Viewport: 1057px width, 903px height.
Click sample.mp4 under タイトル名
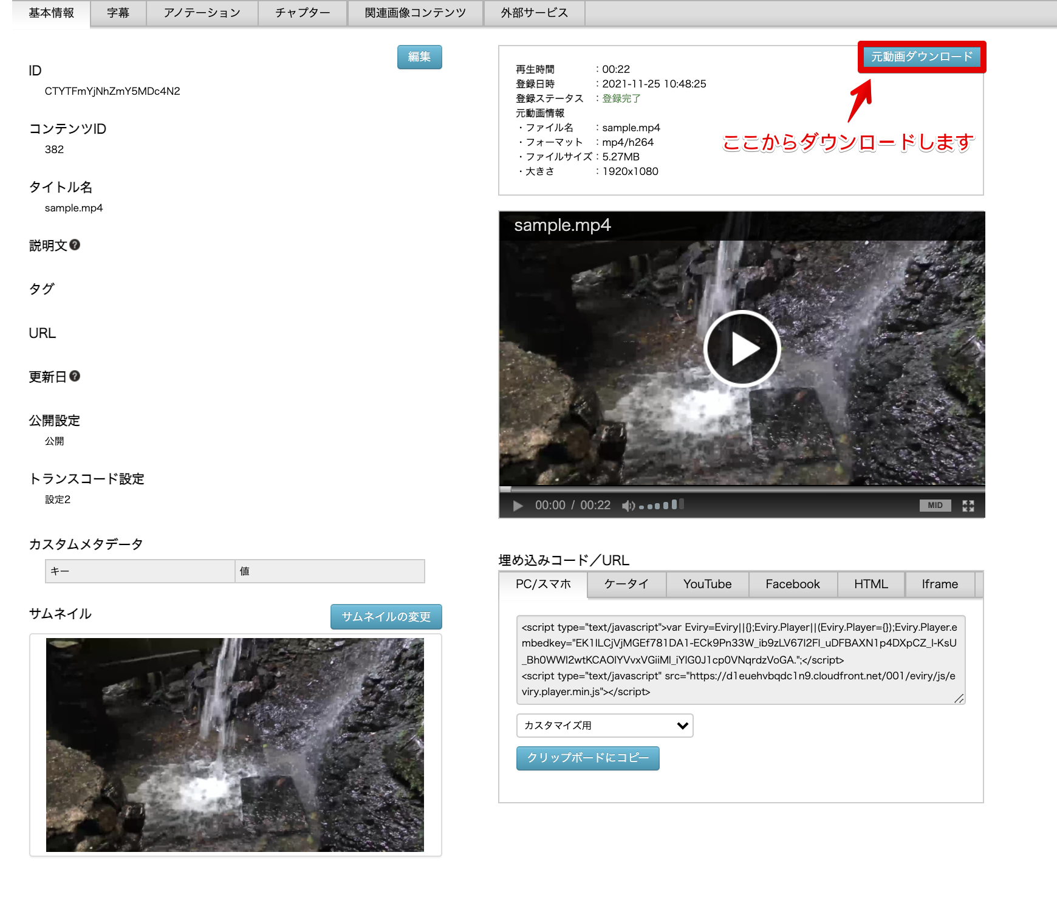74,208
